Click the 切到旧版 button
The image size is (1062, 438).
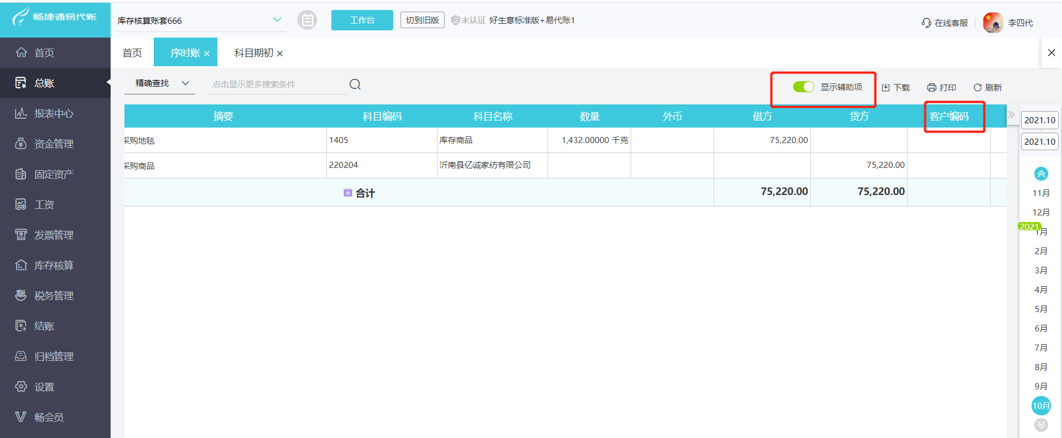click(422, 20)
